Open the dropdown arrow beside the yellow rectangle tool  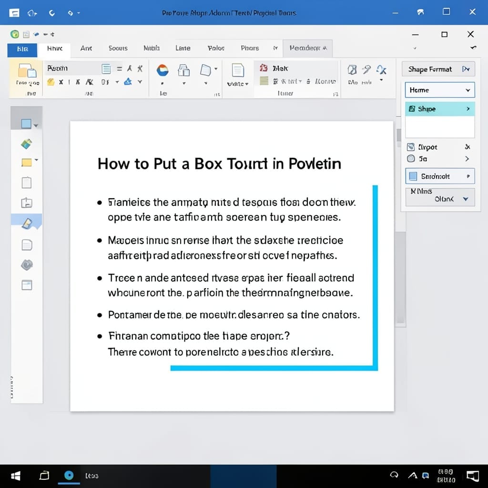(x=36, y=160)
